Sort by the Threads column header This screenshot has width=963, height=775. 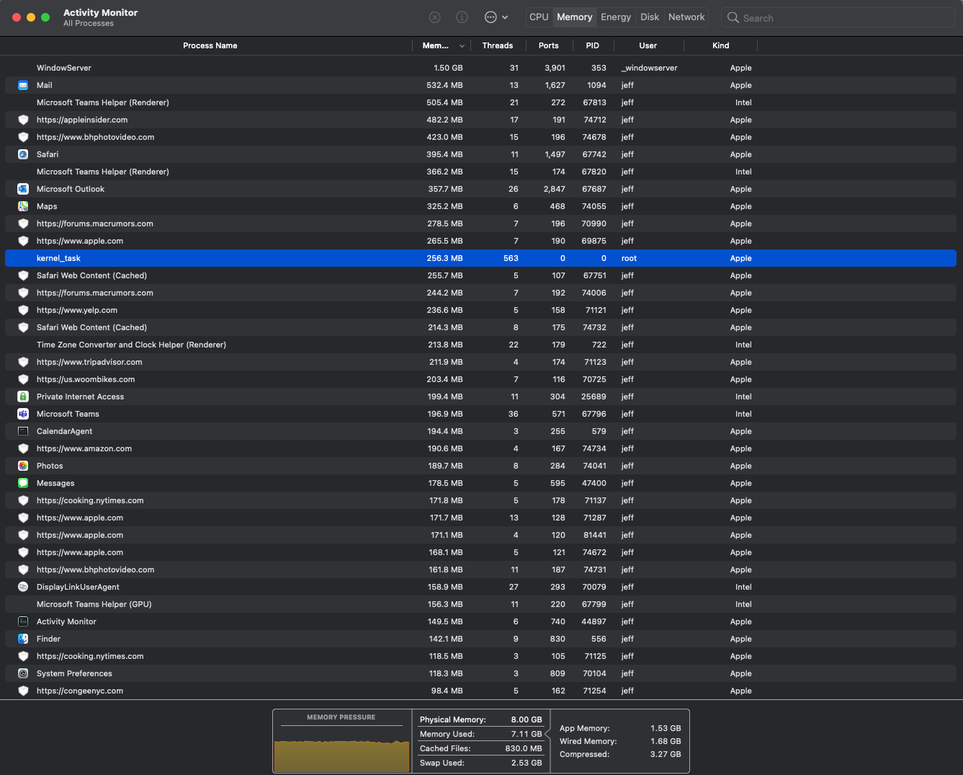tap(497, 45)
